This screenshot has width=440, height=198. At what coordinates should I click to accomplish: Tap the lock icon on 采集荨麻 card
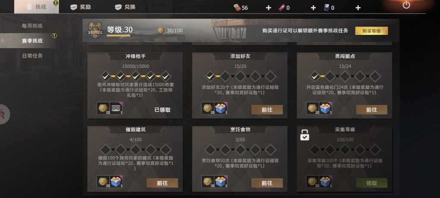click(305, 135)
